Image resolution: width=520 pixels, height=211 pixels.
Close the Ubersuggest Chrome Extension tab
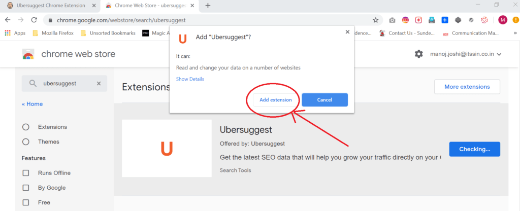point(93,6)
